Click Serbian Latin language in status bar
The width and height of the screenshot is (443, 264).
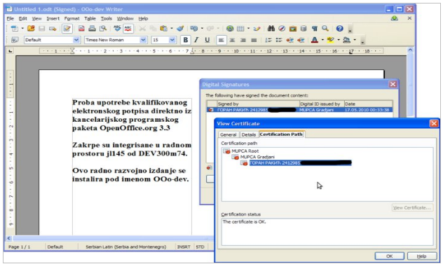126,246
